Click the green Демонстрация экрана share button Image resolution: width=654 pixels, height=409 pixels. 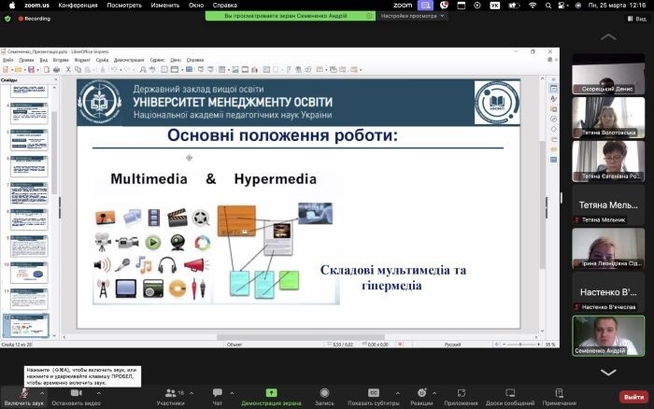(271, 395)
